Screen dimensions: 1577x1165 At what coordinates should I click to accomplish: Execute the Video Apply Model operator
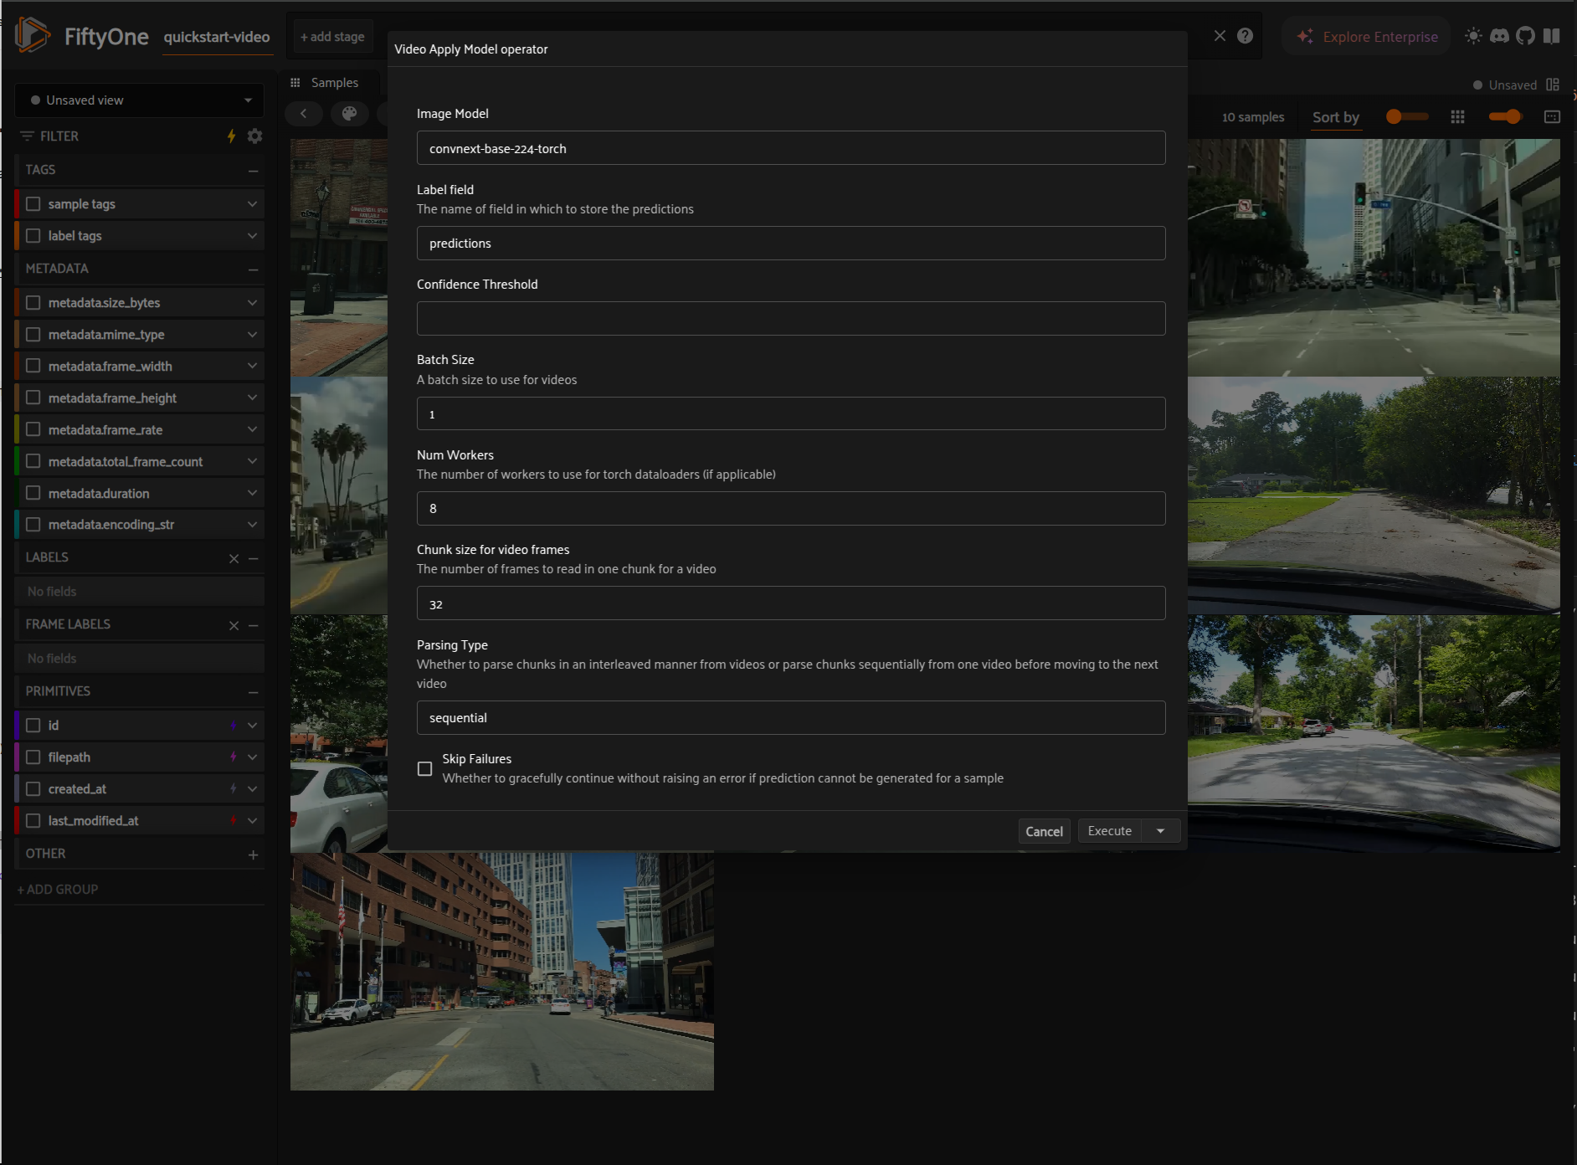coord(1110,831)
